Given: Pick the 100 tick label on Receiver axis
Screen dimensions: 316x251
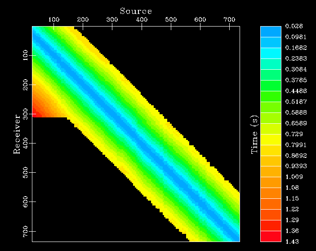Looking at the screenshot, I should pos(25,55).
